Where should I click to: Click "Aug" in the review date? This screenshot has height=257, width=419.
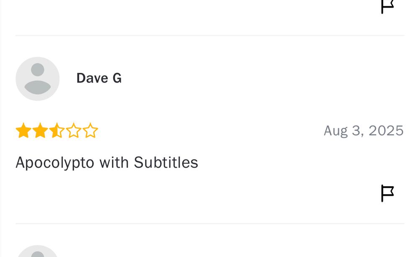(x=336, y=131)
